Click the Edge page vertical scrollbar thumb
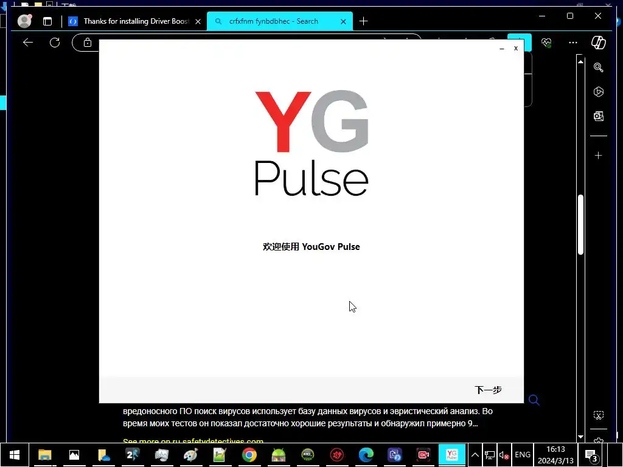This screenshot has height=467, width=623. pos(580,224)
